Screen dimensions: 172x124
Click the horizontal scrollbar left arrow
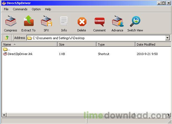coord(4,115)
